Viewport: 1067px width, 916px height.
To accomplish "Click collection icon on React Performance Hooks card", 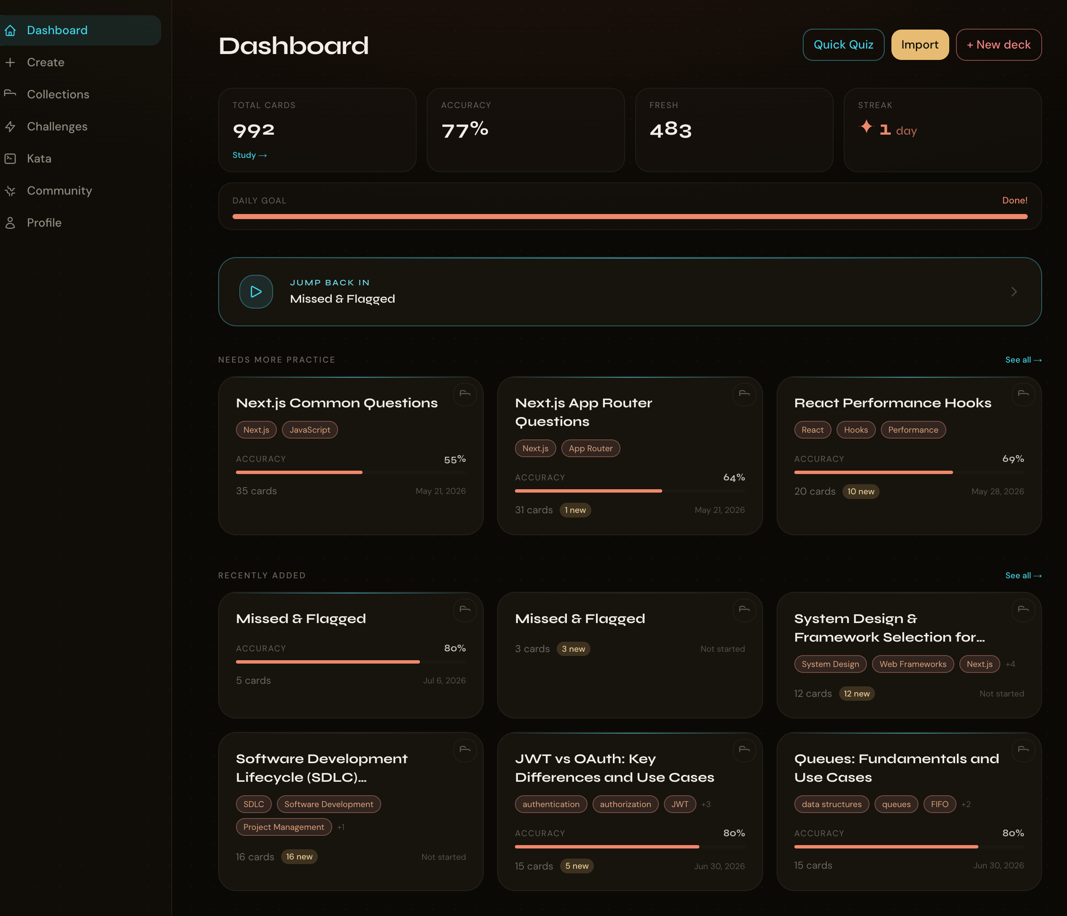I will [x=1023, y=394].
